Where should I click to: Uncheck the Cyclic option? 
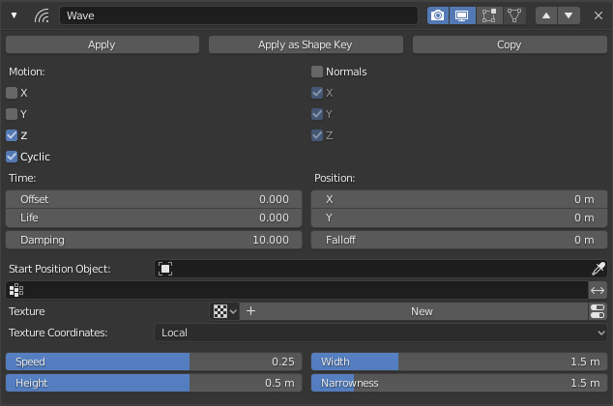[12, 157]
